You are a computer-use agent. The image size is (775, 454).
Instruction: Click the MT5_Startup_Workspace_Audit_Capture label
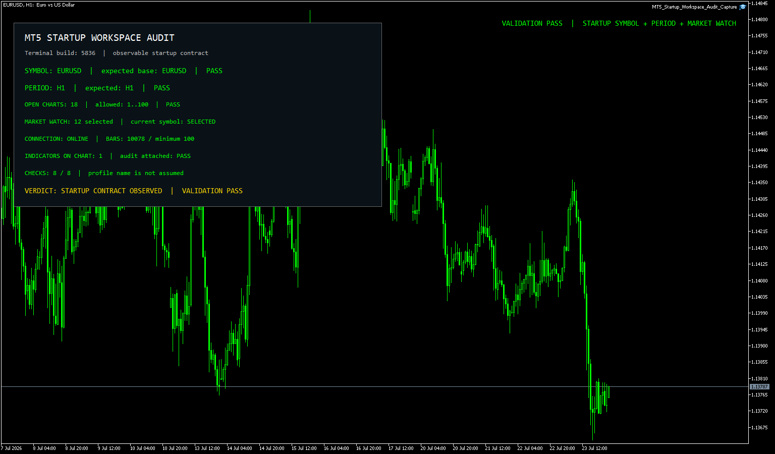(694, 7)
